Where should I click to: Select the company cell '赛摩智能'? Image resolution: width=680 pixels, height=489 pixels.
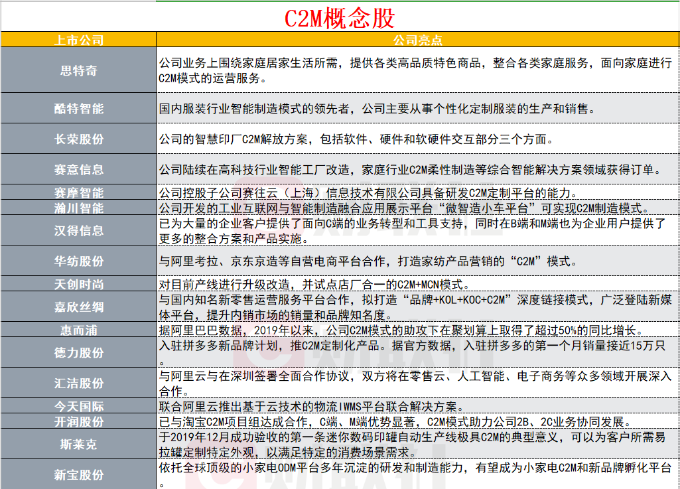(78, 192)
